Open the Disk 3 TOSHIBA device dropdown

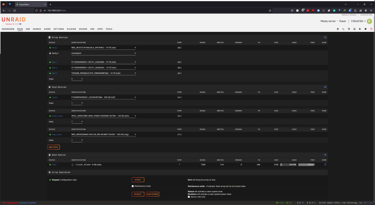point(103,73)
